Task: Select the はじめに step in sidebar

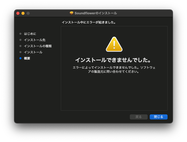Action: pos(30,34)
